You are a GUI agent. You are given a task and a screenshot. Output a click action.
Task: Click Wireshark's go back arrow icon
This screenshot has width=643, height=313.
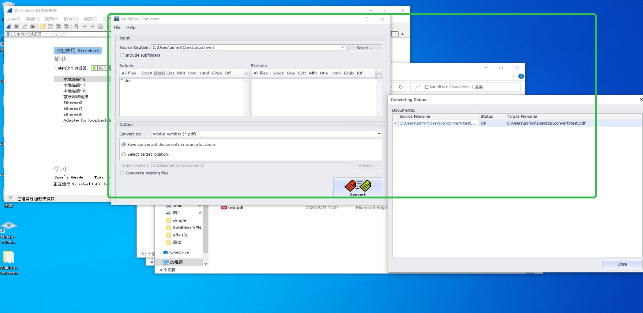click(x=85, y=27)
